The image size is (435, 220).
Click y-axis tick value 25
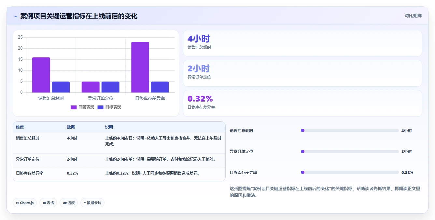point(20,37)
